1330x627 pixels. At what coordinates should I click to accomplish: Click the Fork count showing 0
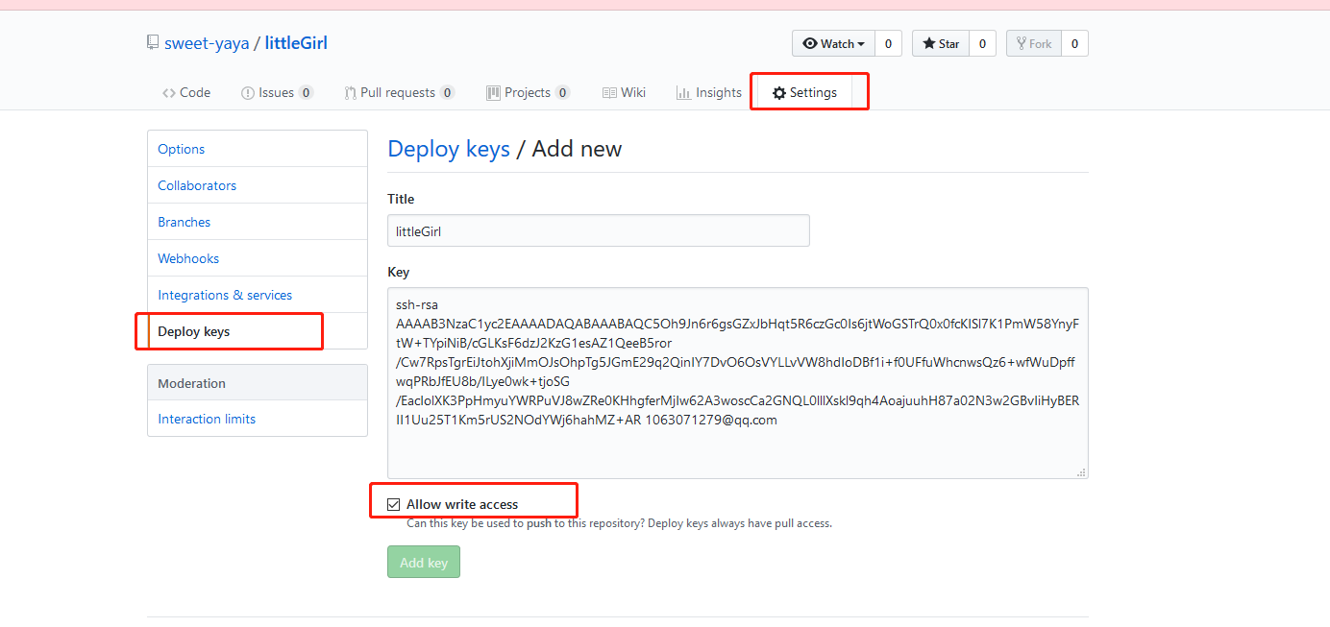(1074, 43)
